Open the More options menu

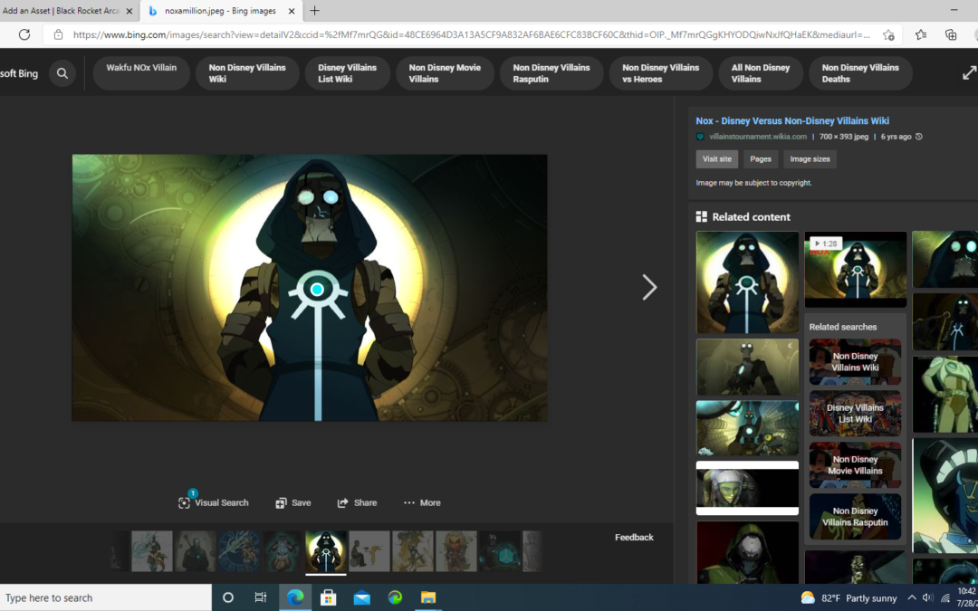(x=422, y=502)
